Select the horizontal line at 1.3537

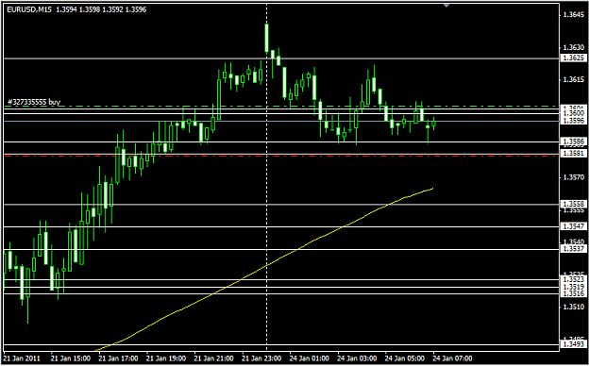281,249
